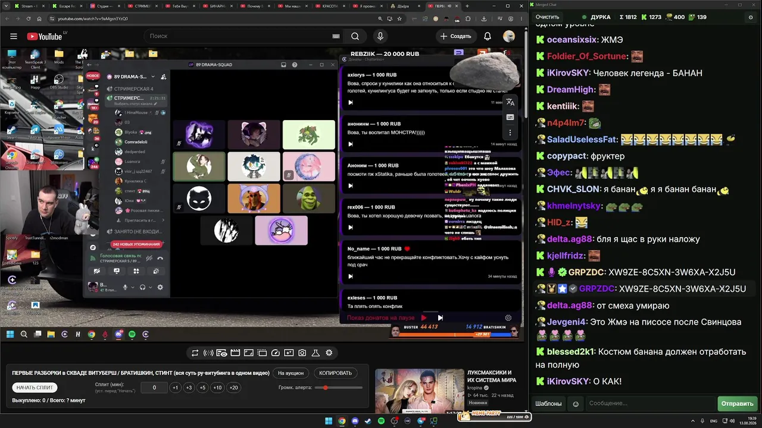The height and width of the screenshot is (428, 762).
Task: Click the НАЧАТЬ СПЛИТ button
Action: 35,388
